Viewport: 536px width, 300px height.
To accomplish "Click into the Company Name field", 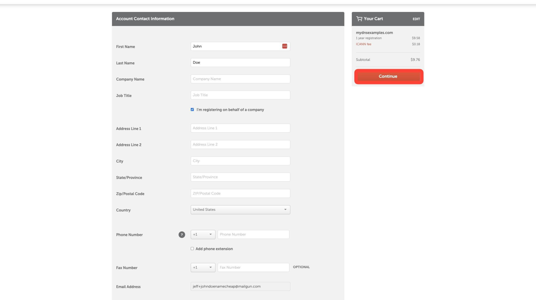I will tap(240, 79).
